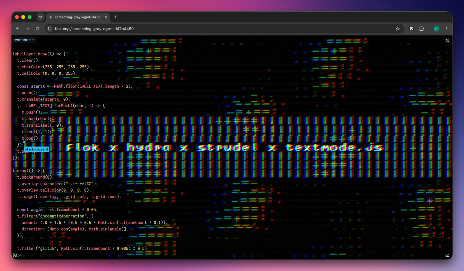The image size is (464, 271).
Task: Click the t.background(0); line
Action: (35, 177)
